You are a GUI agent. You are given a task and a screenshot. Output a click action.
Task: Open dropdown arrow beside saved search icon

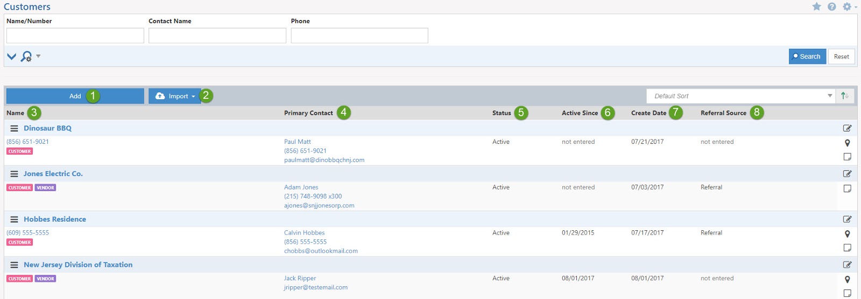pyautogui.click(x=38, y=56)
